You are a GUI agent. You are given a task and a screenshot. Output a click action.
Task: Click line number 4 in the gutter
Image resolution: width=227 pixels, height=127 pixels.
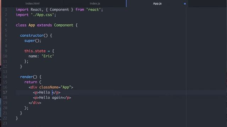click(x=6, y=25)
